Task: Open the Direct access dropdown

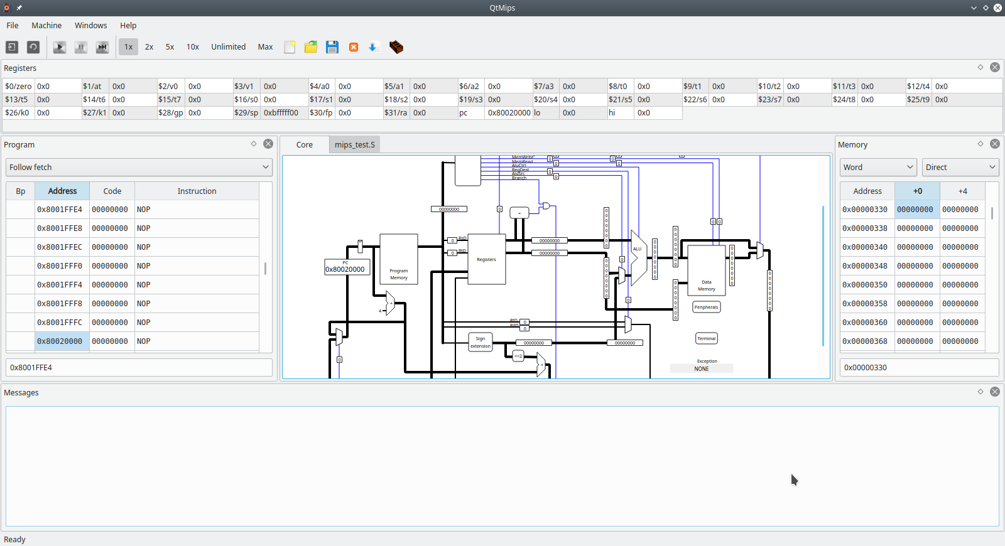Action: tap(960, 167)
